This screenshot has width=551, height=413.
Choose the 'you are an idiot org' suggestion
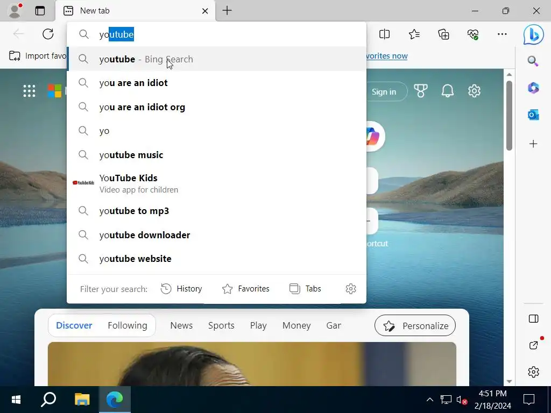(x=216, y=107)
